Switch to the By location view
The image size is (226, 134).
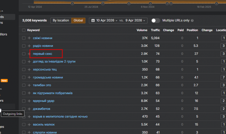pyautogui.click(x=61, y=21)
